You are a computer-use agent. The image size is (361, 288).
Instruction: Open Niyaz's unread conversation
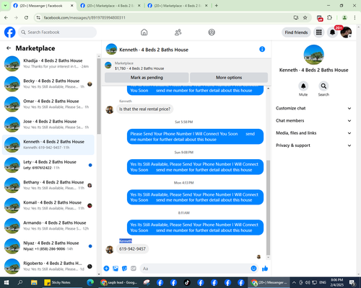point(48,246)
